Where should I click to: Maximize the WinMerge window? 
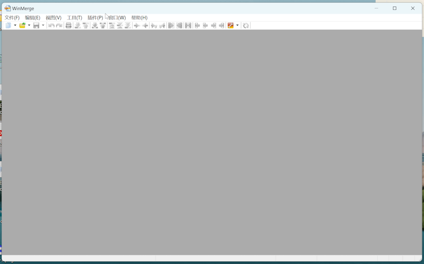(x=395, y=8)
